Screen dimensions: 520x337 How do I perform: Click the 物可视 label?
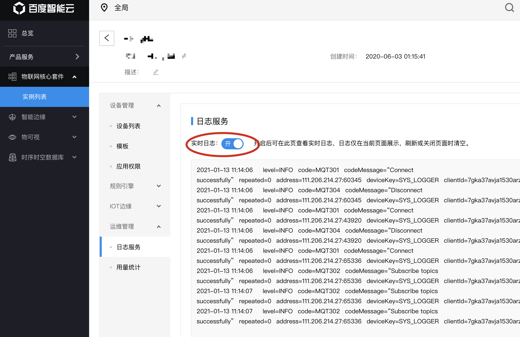click(x=31, y=137)
